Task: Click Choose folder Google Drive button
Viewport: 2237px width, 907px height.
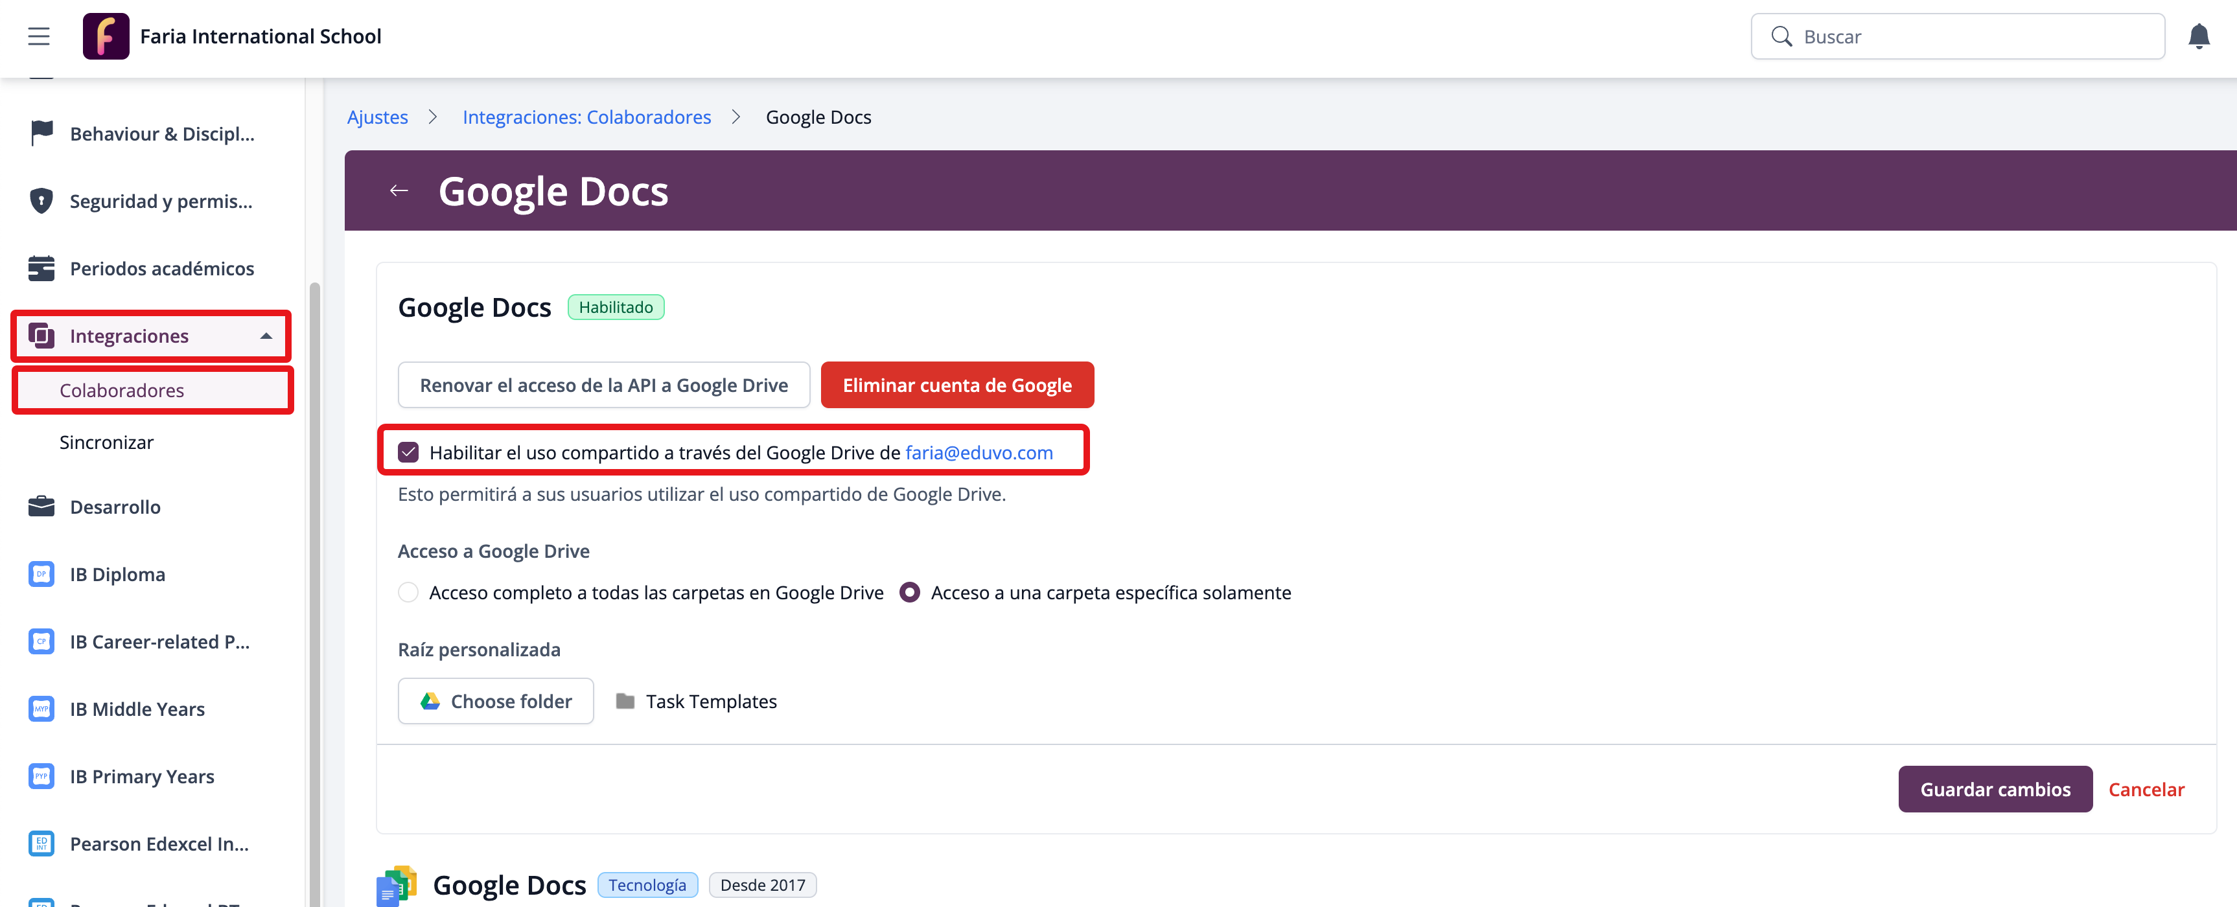Action: click(x=495, y=701)
